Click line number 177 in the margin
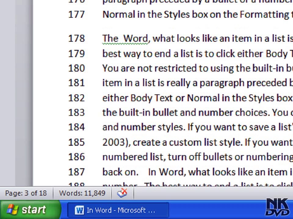This screenshot has height=219, width=293. 76,15
